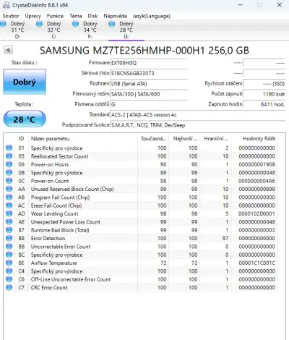Open the Funkce menu
Image resolution: width=289 pixels, height=340 pixels.
pyautogui.click(x=55, y=16)
